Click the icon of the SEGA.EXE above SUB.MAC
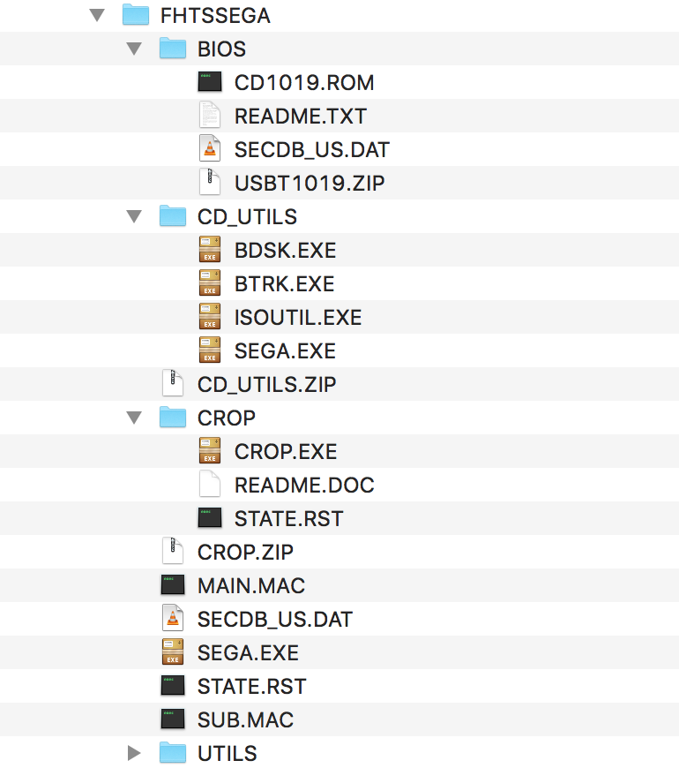The width and height of the screenshot is (679, 768). coord(173,652)
